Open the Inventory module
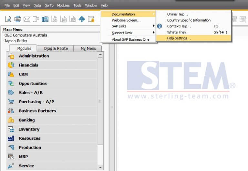This screenshot has height=171, width=248. (x=52, y=129)
